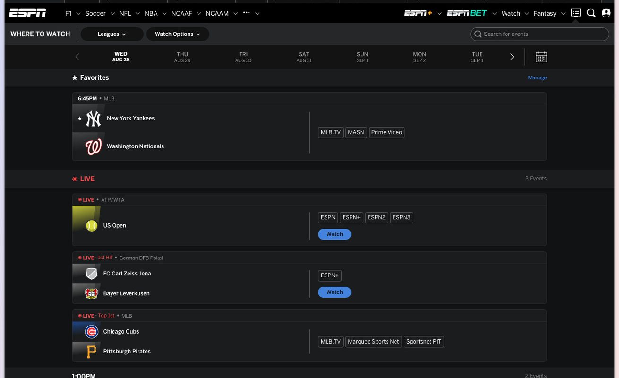619x378 pixels.
Task: Click the Bayer Leverkusen crest
Action: coord(92,293)
